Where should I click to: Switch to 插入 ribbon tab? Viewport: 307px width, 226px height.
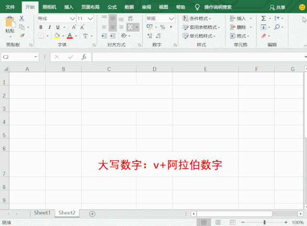coord(69,7)
